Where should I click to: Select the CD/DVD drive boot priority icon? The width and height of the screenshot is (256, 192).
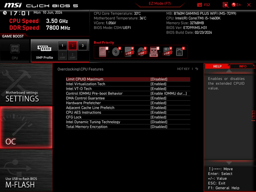(x=116, y=52)
